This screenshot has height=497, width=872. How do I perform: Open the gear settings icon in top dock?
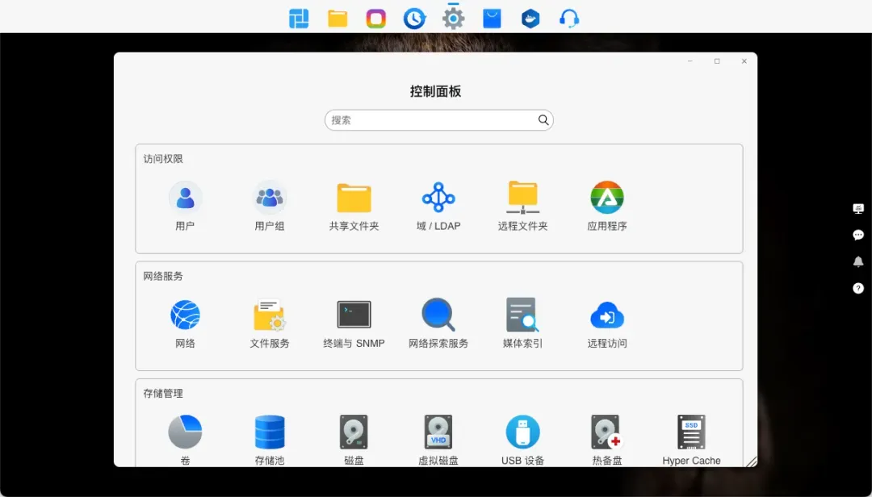pos(454,18)
